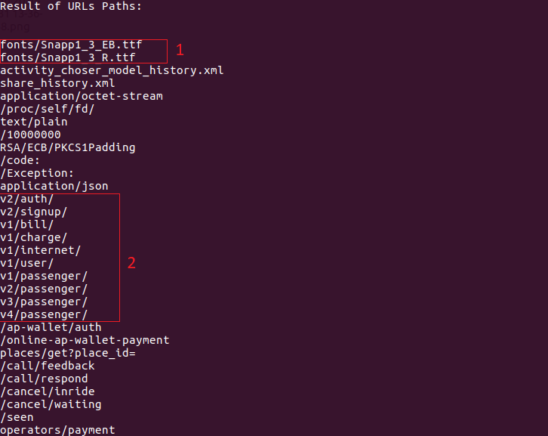
Task: Click the fonts/Snapp1_3_EB.ttf line
Action: pyautogui.click(x=71, y=45)
